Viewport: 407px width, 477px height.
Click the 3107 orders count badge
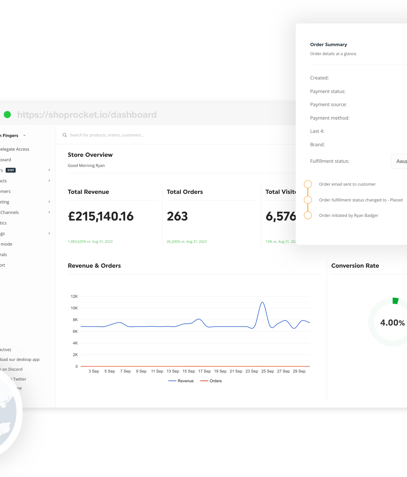coord(11,170)
